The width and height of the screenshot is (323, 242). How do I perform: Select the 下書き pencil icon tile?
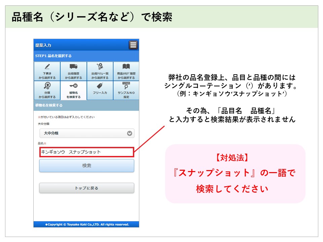coord(47,71)
